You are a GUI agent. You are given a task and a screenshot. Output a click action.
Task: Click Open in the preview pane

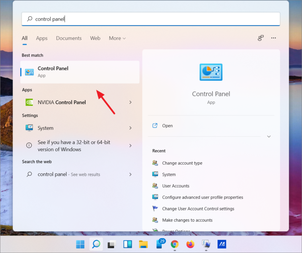(168, 126)
